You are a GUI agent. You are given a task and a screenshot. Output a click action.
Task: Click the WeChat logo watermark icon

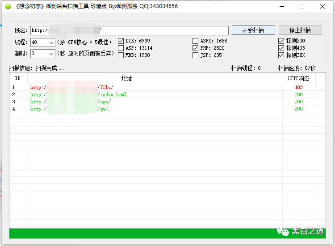click(x=283, y=231)
